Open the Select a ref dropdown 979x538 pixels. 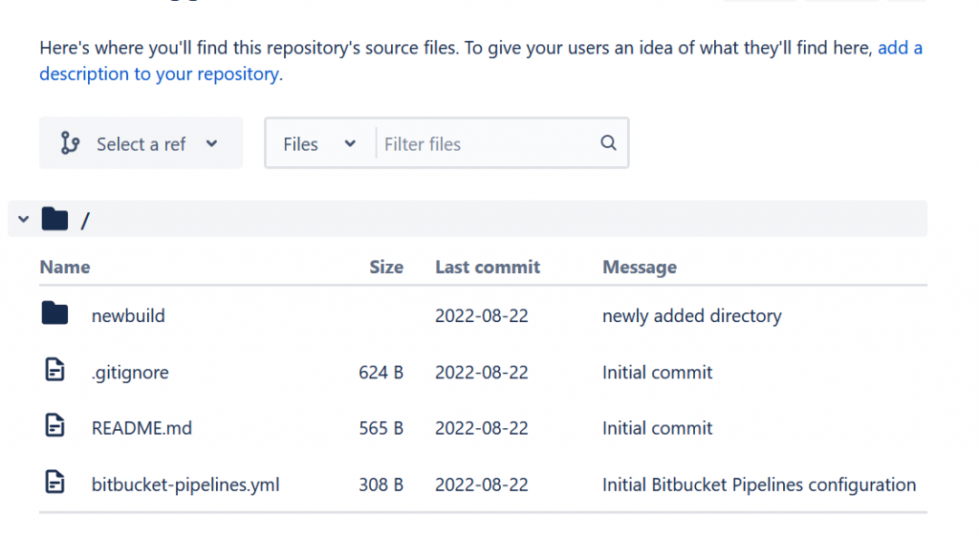click(x=141, y=143)
